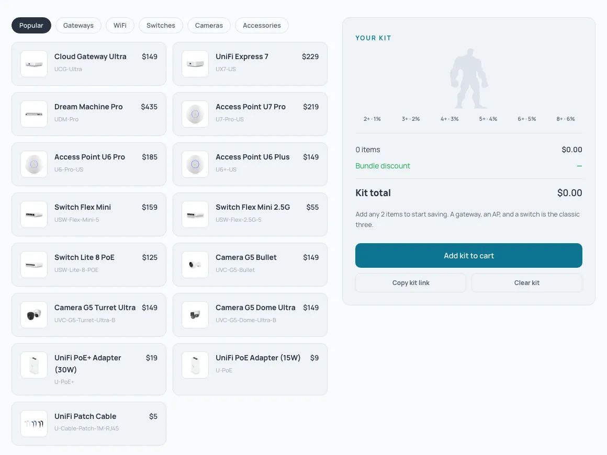This screenshot has height=455, width=607.
Task: Select the Camera G5 Turret Ultra thumbnail
Action: (x=34, y=315)
